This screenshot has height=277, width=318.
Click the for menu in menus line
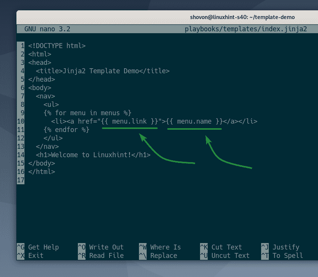click(87, 113)
